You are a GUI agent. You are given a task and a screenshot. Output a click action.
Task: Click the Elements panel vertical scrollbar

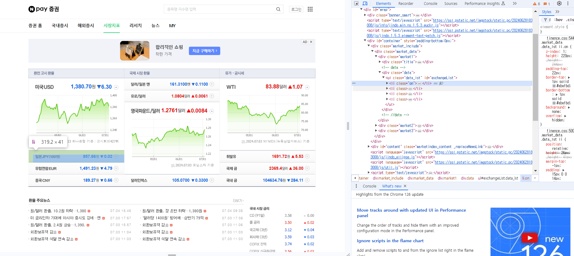(x=535, y=76)
